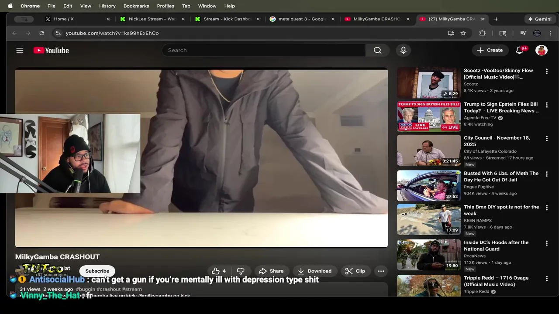Open Busted With 6 Lbs thumbnail

click(428, 185)
